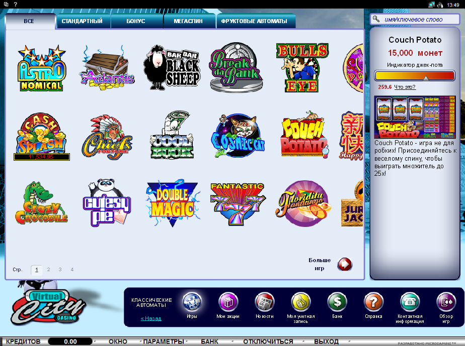This screenshot has width=465, height=346.
Task: Open the Crazy Crocodile game
Action: (x=41, y=203)
